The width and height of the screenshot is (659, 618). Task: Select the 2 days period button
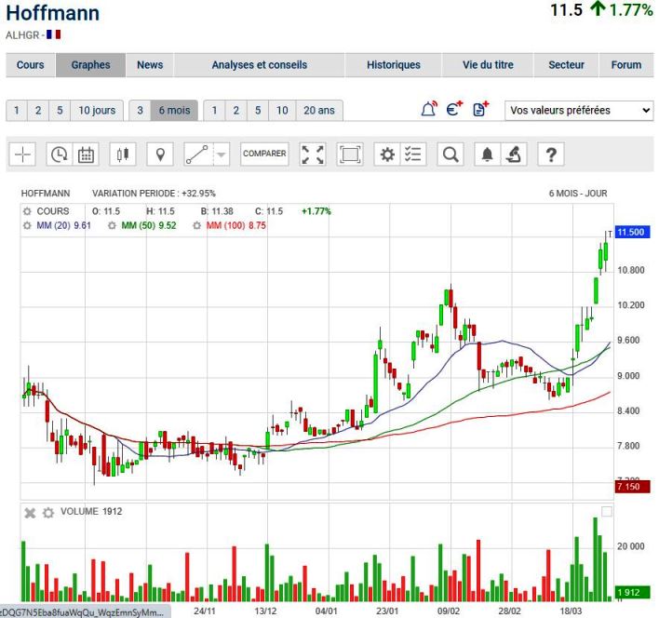pos(38,111)
